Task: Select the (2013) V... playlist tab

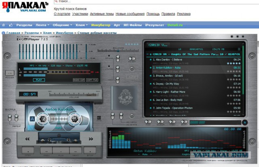Action: [x=158, y=45]
